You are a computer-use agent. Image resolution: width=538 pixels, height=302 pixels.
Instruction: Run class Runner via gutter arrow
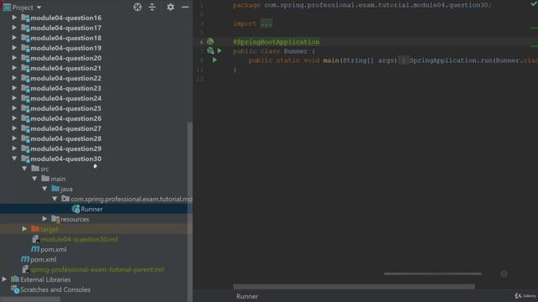click(x=219, y=50)
